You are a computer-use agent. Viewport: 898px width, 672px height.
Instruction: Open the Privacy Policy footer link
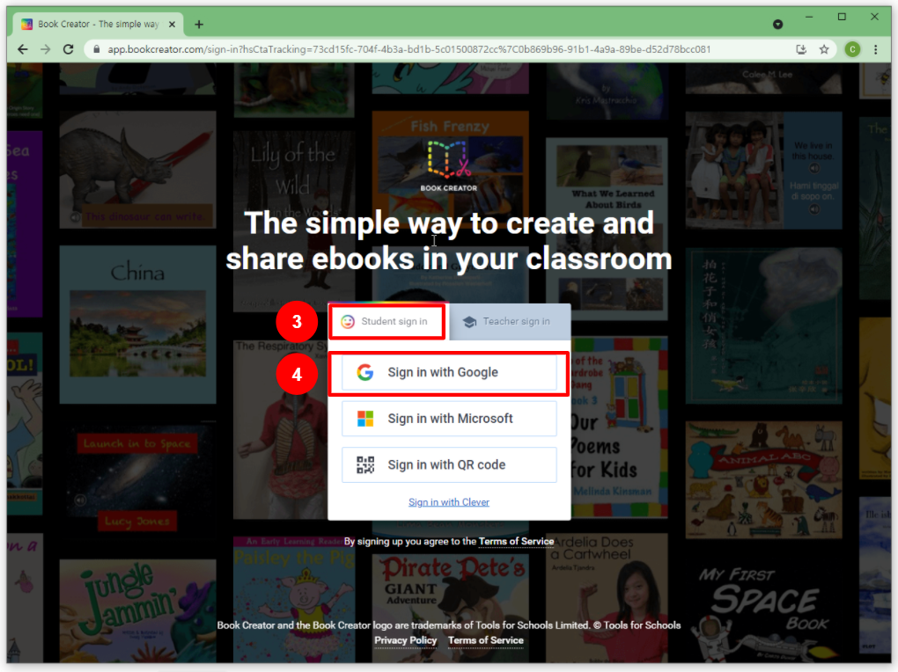tap(406, 640)
